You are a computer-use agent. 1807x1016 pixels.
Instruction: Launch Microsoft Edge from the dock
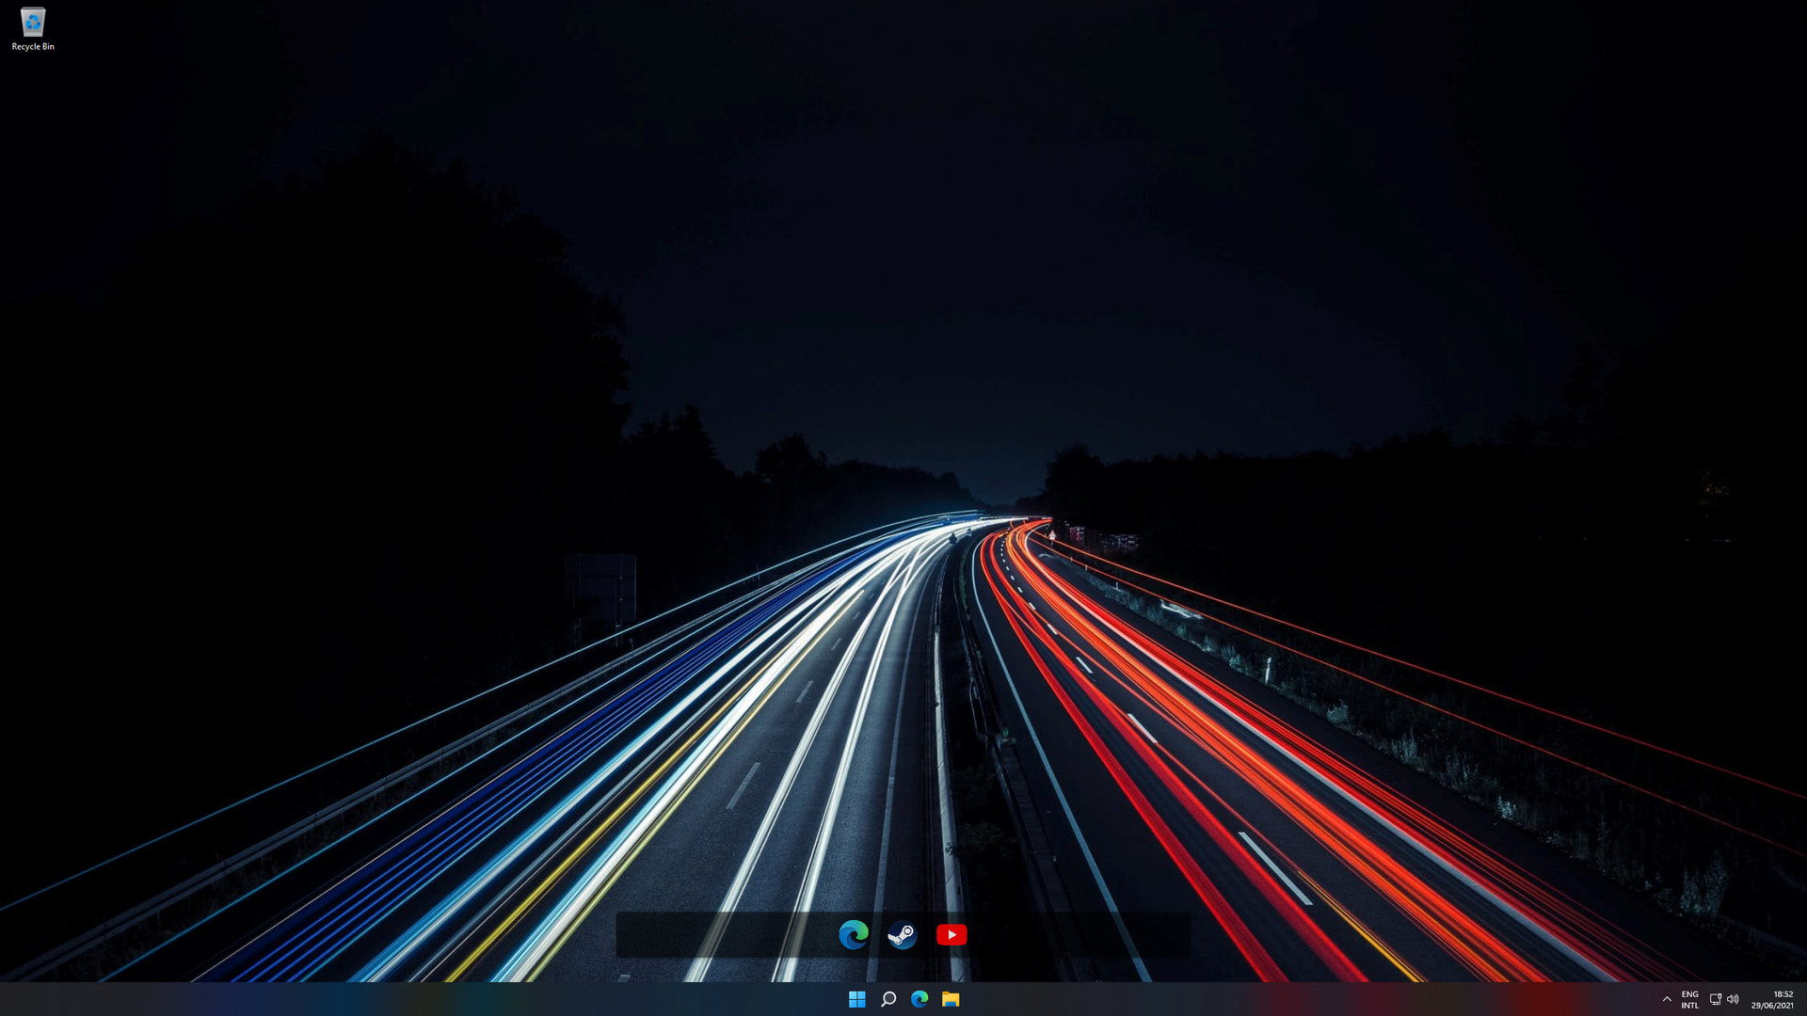click(x=853, y=934)
